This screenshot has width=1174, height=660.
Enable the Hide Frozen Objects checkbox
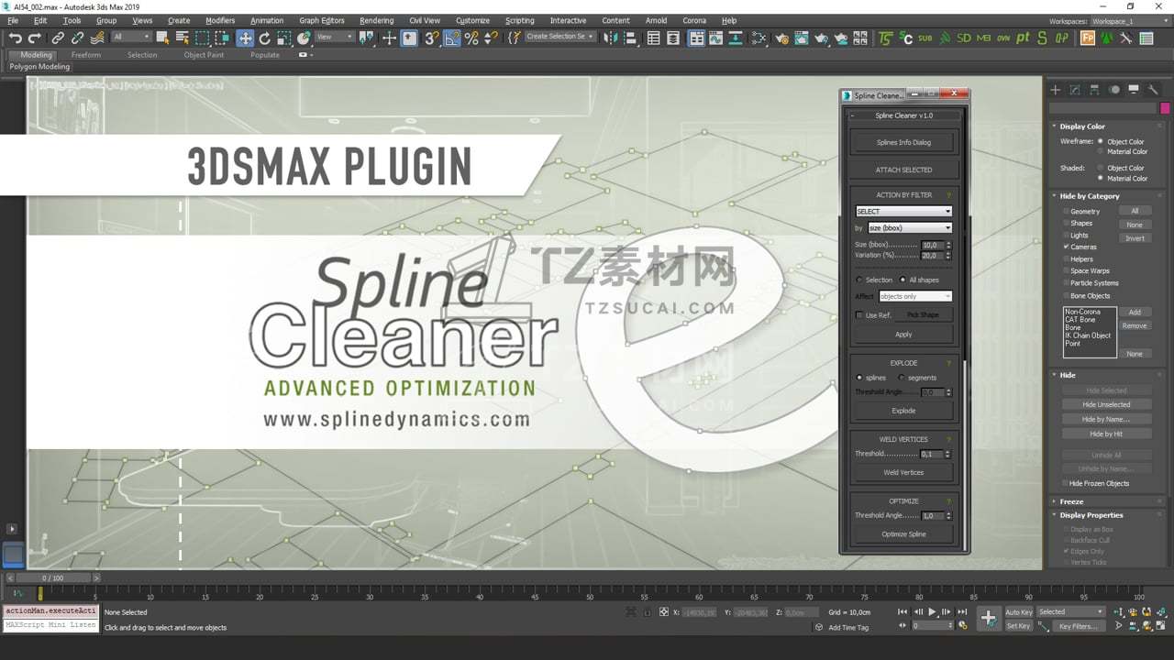[1065, 483]
